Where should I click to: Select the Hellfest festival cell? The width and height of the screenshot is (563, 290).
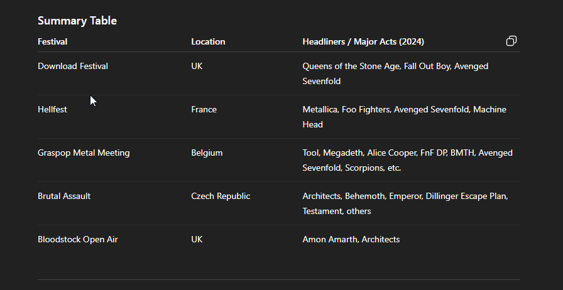(52, 109)
